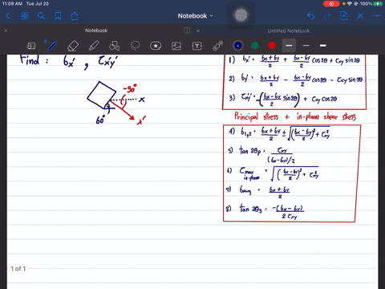
Task: Select the Pen tool
Action: point(52,46)
